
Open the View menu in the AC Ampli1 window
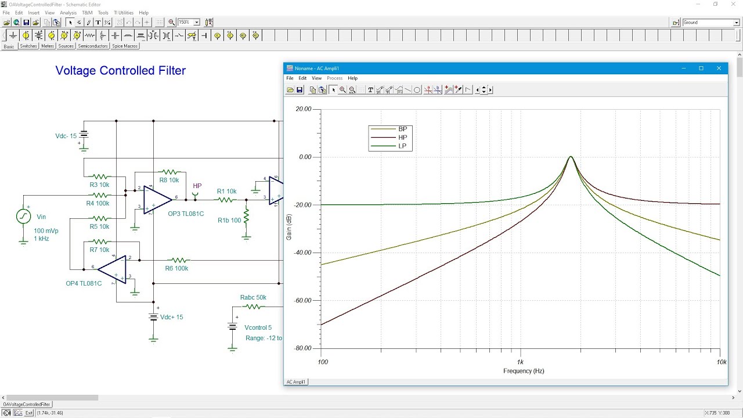pos(316,78)
